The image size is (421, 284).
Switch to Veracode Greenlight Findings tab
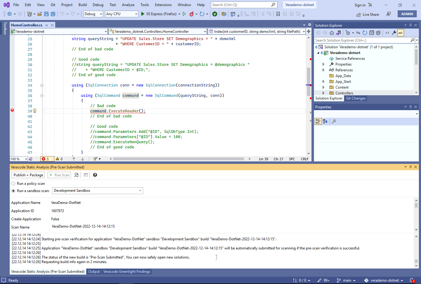click(127, 272)
